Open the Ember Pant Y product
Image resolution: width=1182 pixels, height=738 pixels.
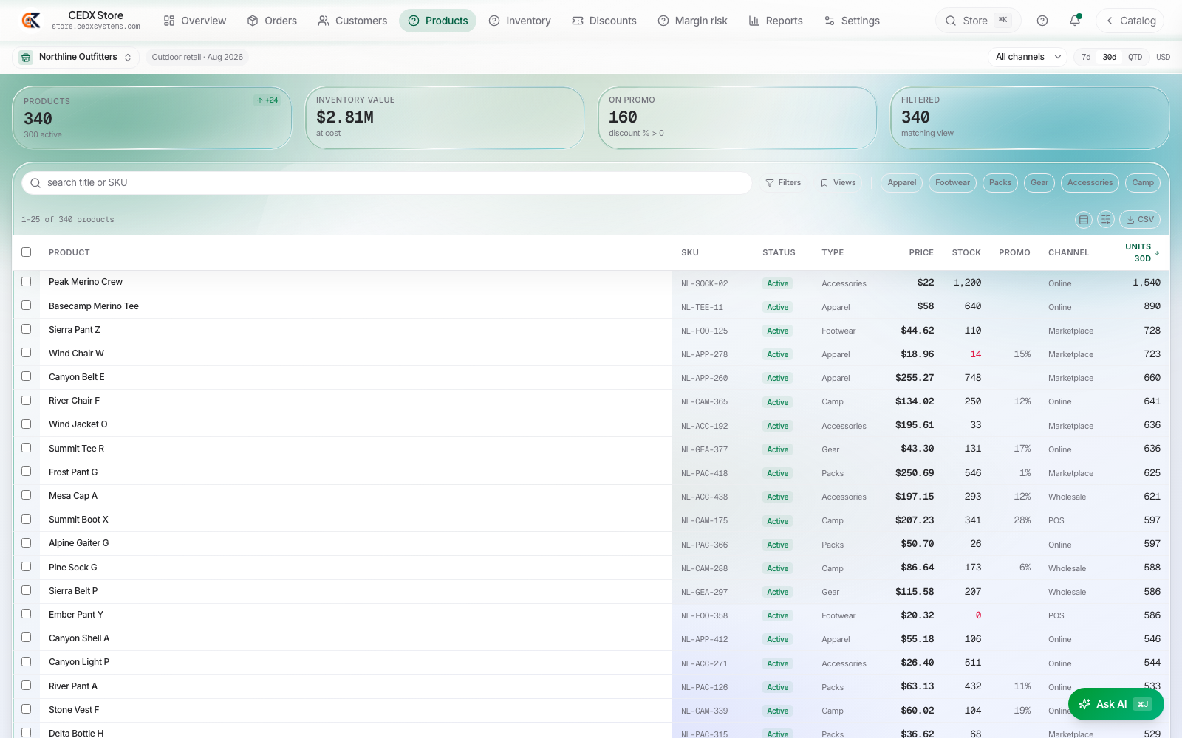pyautogui.click(x=76, y=615)
